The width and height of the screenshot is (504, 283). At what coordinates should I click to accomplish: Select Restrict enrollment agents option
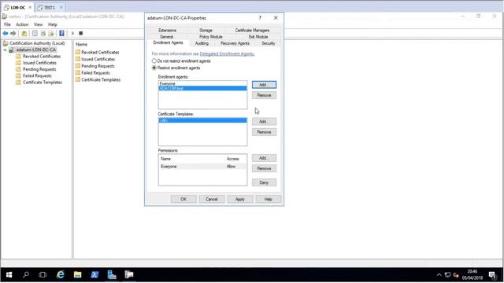(154, 68)
